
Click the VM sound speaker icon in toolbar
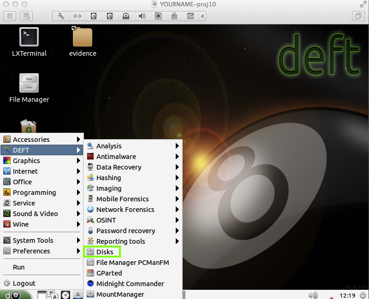[x=142, y=16]
